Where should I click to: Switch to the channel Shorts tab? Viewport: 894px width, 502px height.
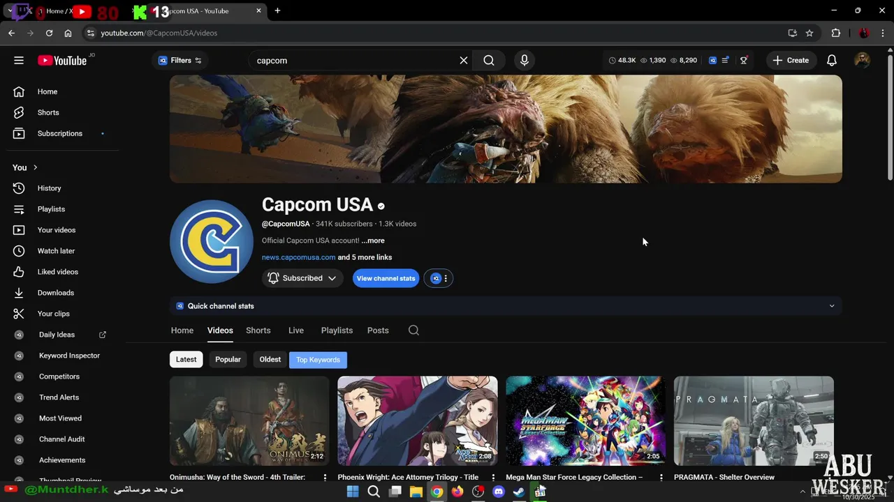(x=258, y=330)
